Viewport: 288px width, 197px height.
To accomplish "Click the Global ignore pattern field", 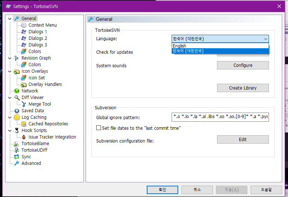I will coord(220,117).
